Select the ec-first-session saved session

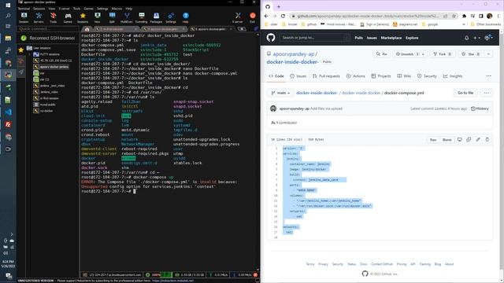tap(49, 98)
